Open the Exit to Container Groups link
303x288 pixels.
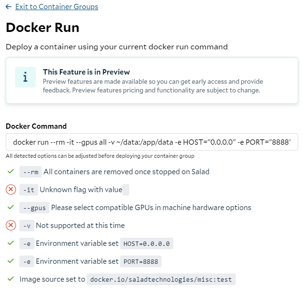(x=57, y=7)
